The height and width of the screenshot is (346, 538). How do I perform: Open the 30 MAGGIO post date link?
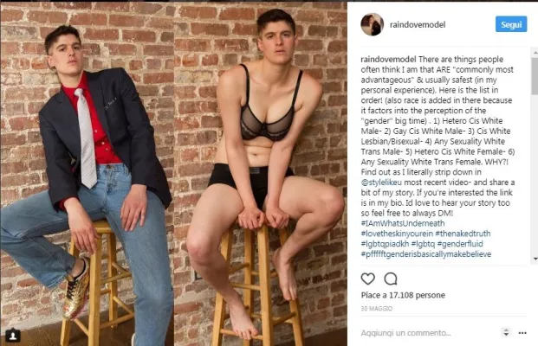(x=377, y=309)
